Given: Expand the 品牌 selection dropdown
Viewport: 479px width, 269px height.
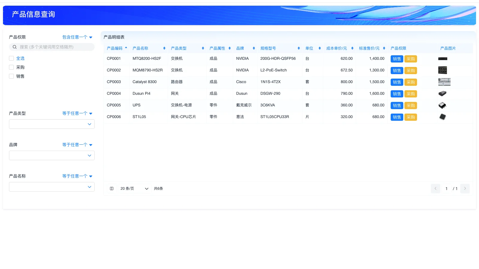Looking at the screenshot, I should coord(51,155).
